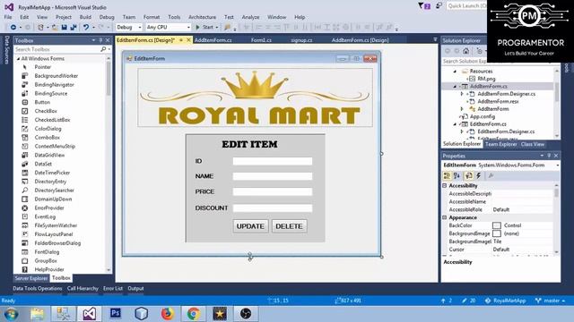The width and height of the screenshot is (574, 322).
Task: Open Photoshop from the taskbar
Action: click(x=116, y=313)
